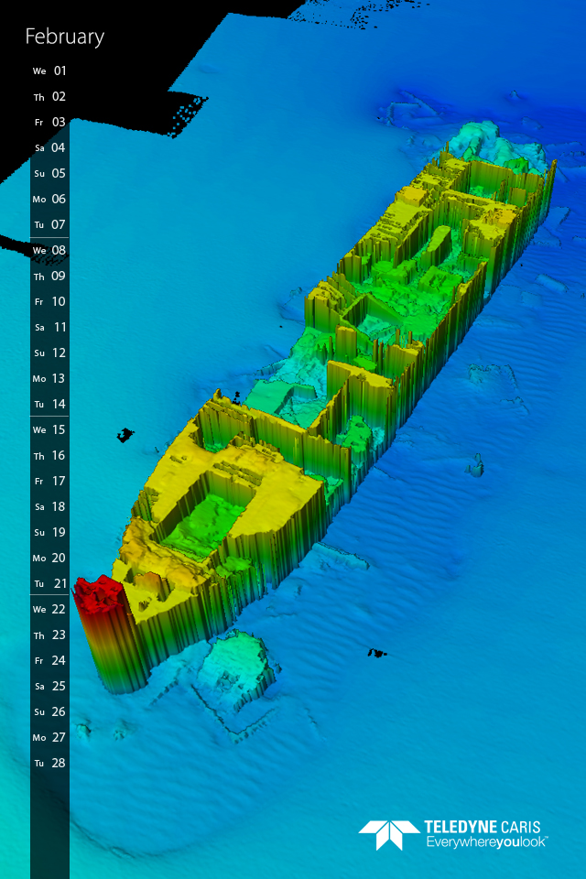The image size is (586, 879).
Task: Select the date Th 02
Action: tap(49, 96)
